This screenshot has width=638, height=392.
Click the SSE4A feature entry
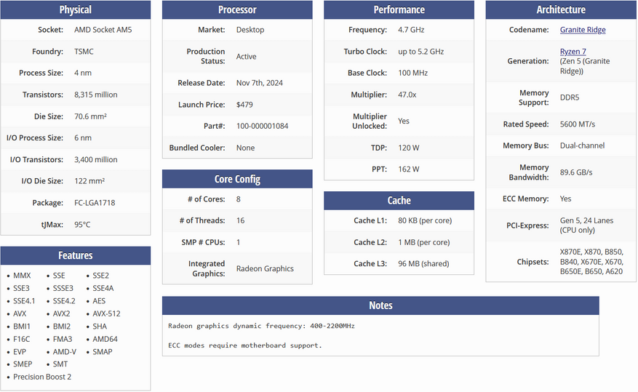pyautogui.click(x=103, y=288)
